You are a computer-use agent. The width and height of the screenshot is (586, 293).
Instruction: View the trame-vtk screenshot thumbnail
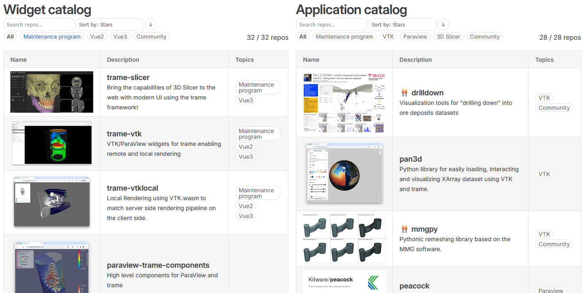[x=52, y=143]
